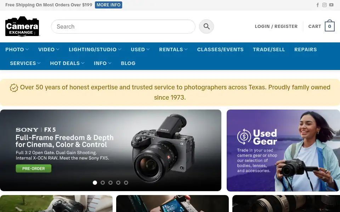
Task: Open the cart bag icon
Action: pos(330,25)
